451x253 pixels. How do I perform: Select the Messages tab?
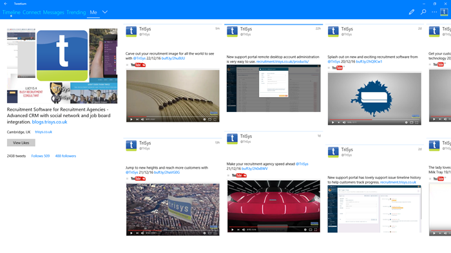(53, 12)
